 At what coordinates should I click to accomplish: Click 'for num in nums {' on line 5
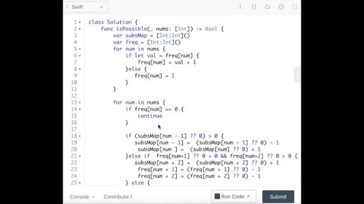139,49
